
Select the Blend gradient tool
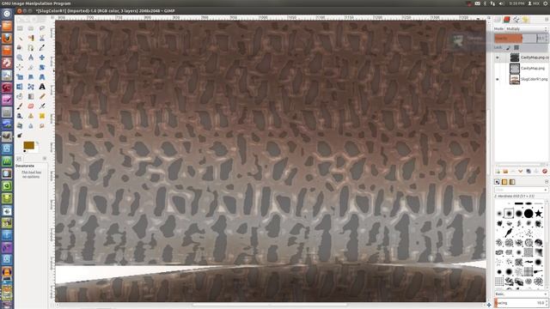coord(31,96)
